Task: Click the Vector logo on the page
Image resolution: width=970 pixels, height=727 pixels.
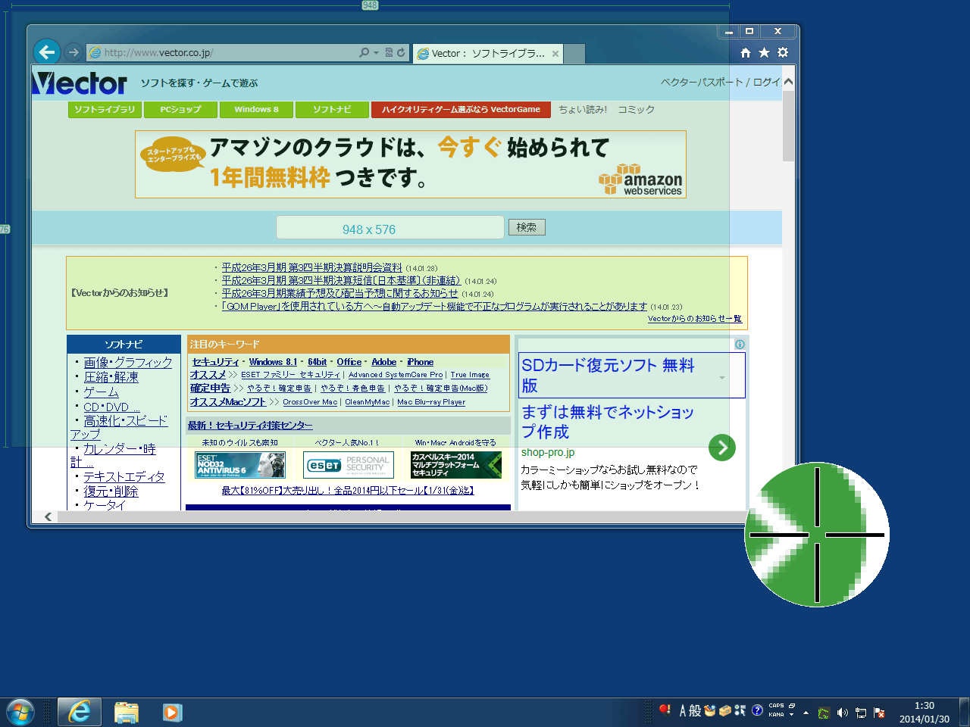Action: tap(80, 83)
